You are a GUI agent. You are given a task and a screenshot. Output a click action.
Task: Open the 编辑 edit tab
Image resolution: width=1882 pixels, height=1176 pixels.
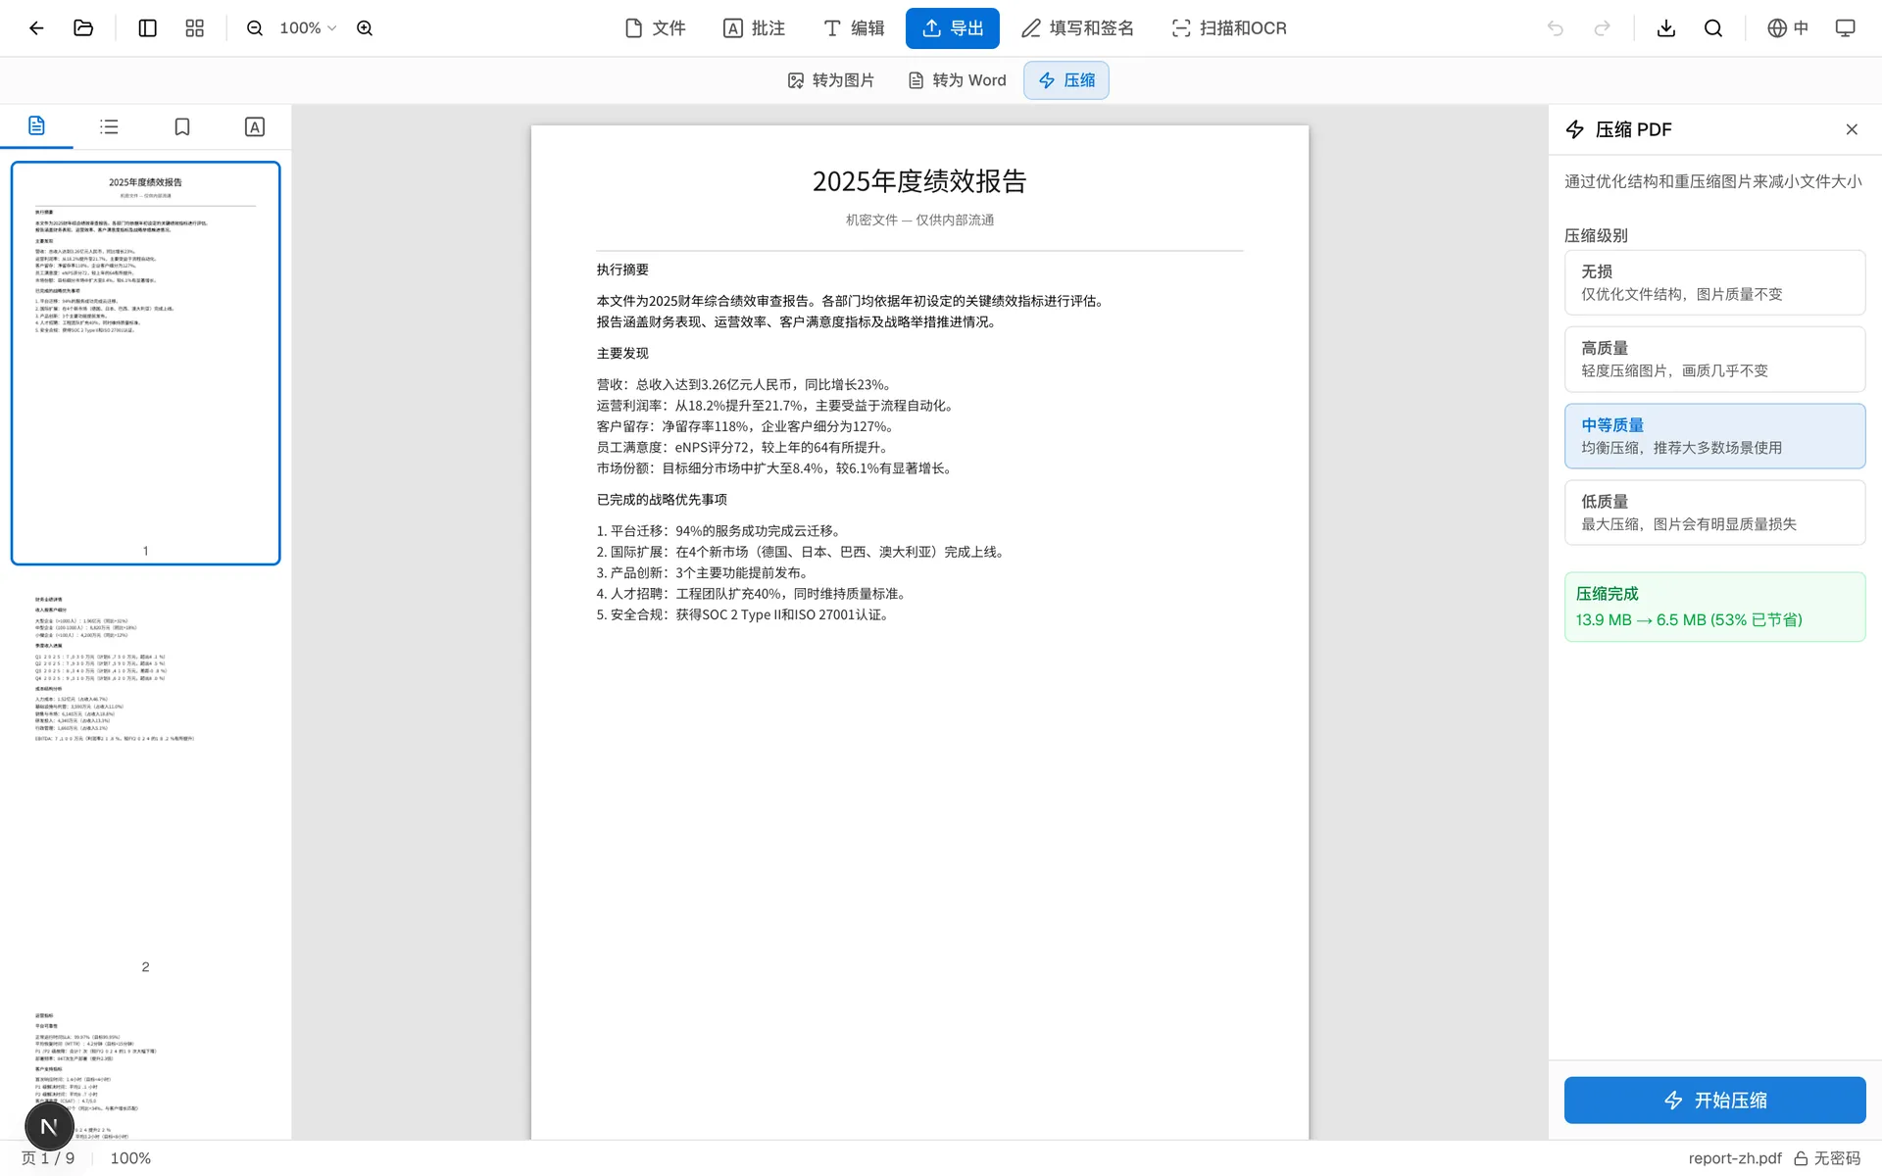(x=854, y=28)
